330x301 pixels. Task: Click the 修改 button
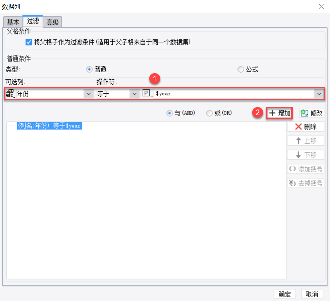pyautogui.click(x=311, y=113)
